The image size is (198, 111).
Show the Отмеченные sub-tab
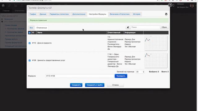(41, 28)
